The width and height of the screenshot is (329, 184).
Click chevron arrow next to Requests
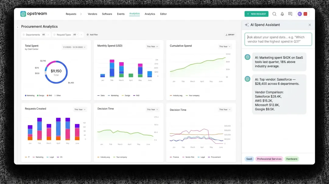[81, 14]
